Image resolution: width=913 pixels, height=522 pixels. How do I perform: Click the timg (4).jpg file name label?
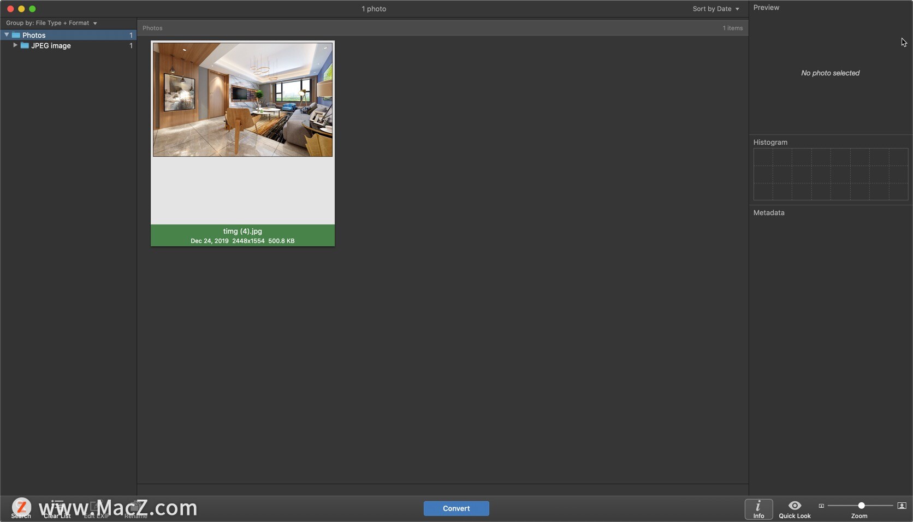click(x=242, y=231)
